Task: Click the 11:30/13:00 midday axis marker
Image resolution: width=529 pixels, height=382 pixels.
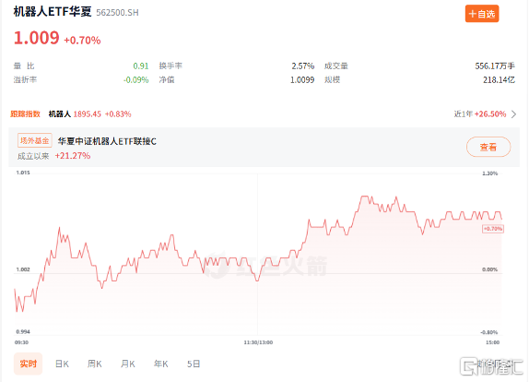Action: [x=258, y=342]
